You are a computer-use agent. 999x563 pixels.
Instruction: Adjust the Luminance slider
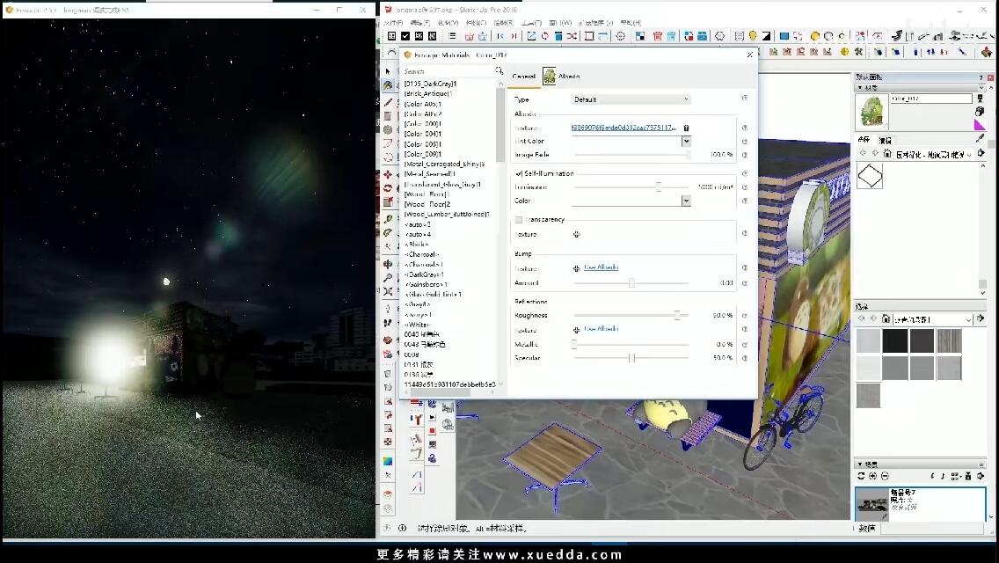tap(658, 186)
